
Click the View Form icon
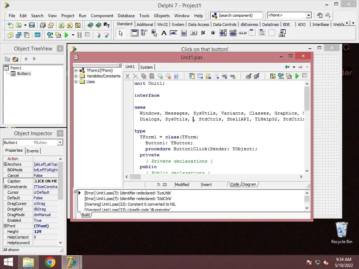coord(19,35)
